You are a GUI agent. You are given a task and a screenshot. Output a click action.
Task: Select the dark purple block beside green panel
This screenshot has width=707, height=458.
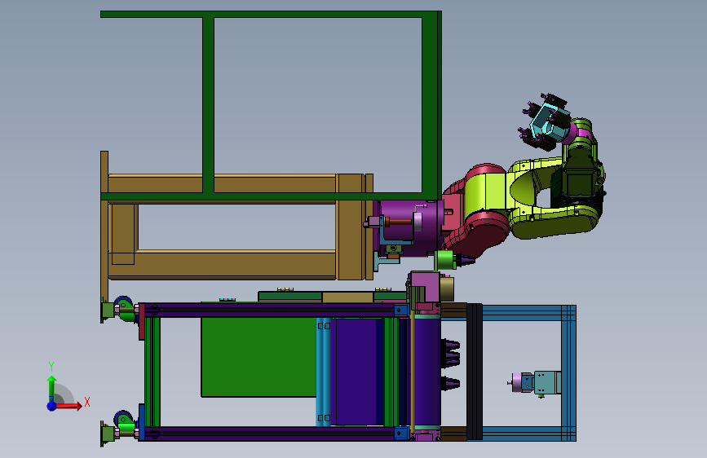(x=357, y=372)
